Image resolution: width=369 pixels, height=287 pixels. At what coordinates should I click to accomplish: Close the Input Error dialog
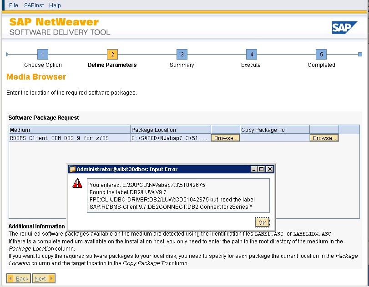pyautogui.click(x=270, y=169)
